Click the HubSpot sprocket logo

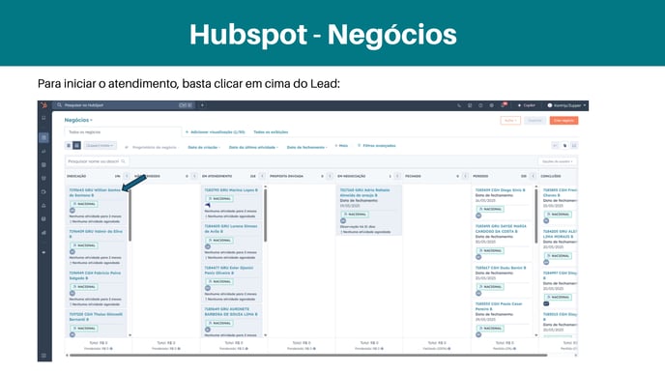click(43, 105)
